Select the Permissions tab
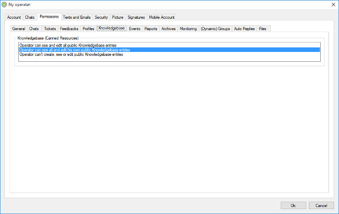 coord(49,17)
